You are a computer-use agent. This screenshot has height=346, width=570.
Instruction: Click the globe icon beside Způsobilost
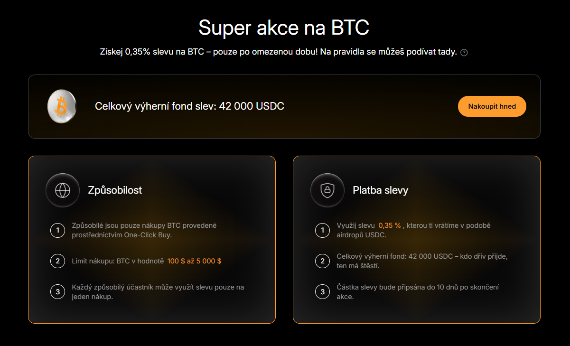pyautogui.click(x=63, y=190)
